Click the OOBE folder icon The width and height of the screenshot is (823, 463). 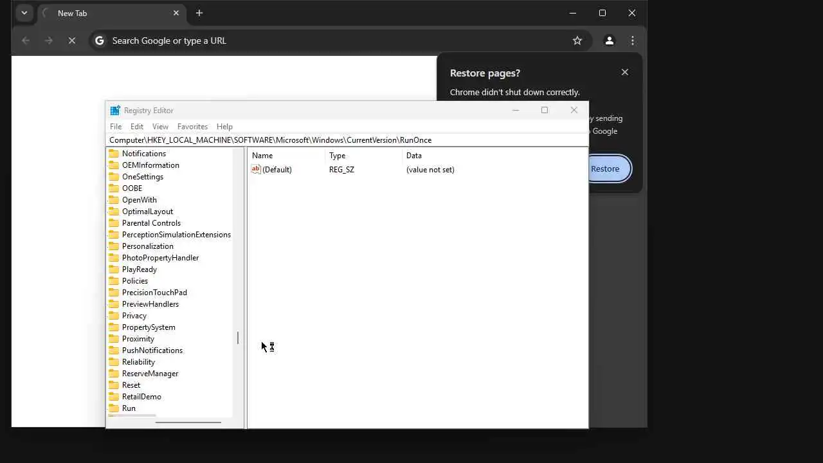[x=114, y=188]
